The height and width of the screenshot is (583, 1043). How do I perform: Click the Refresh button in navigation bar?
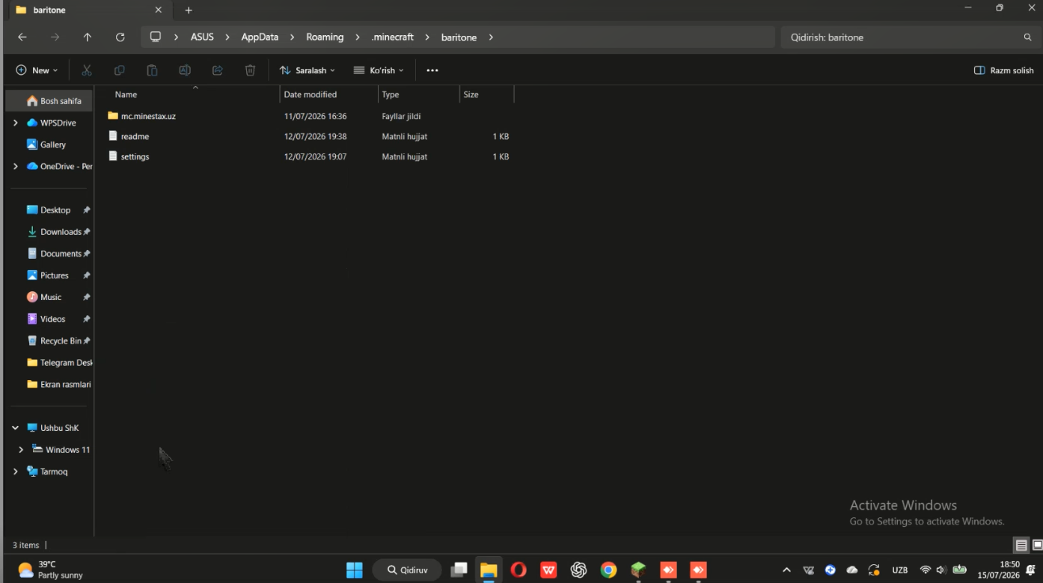click(x=120, y=37)
